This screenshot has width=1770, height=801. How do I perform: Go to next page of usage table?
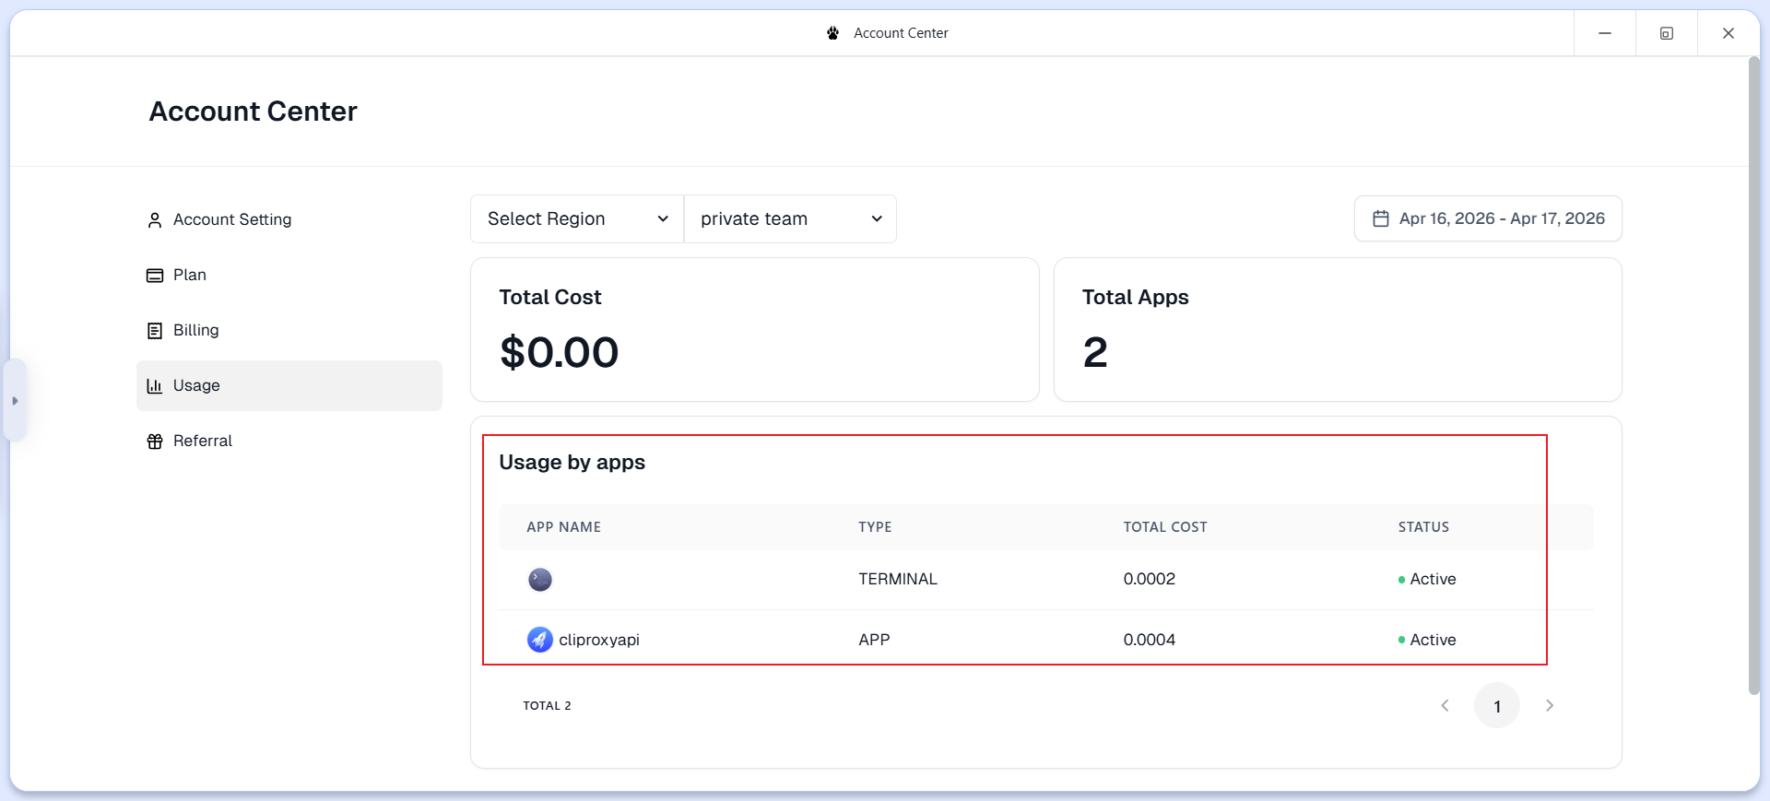[1550, 706]
